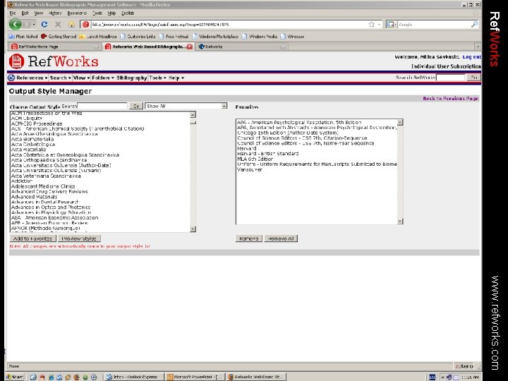Viewport: 508px width, 381px height.
Task: Click the RefWorks logo icon
Action: click(16, 61)
